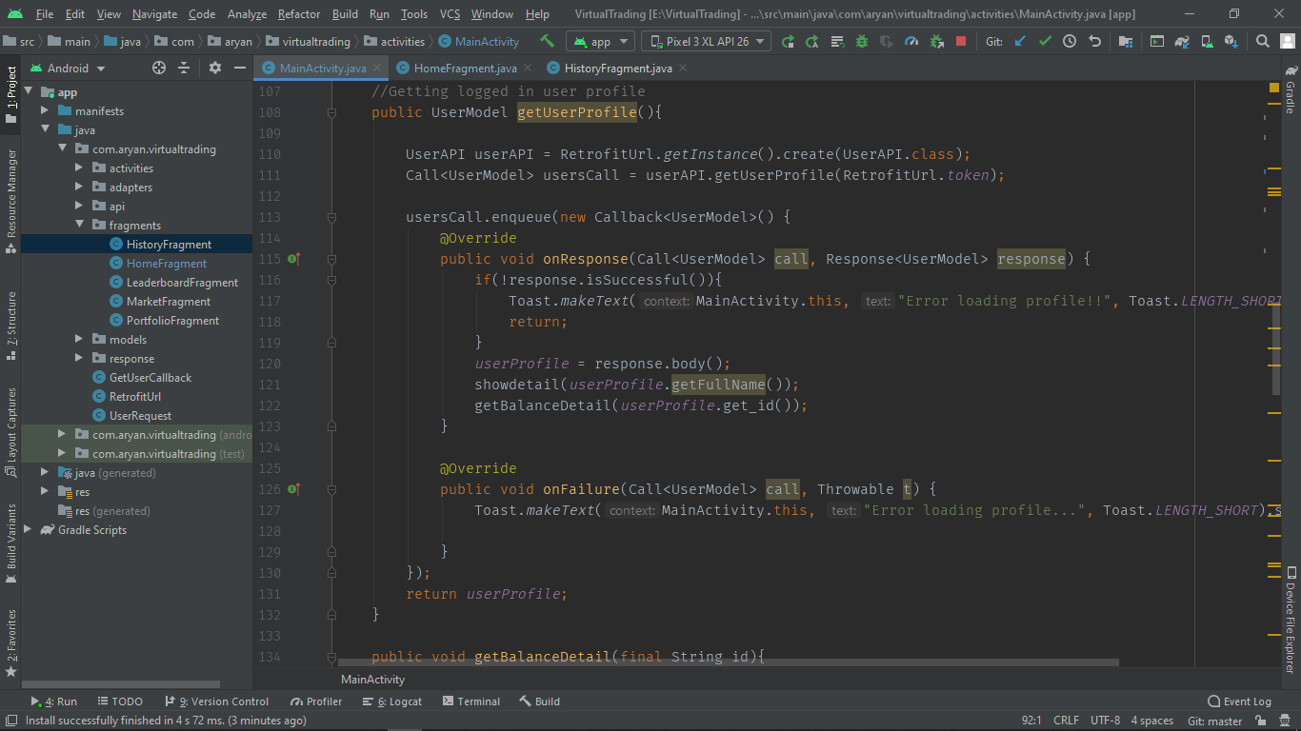Profile the app with the speedometer icon
This screenshot has width=1301, height=731.
911,41
